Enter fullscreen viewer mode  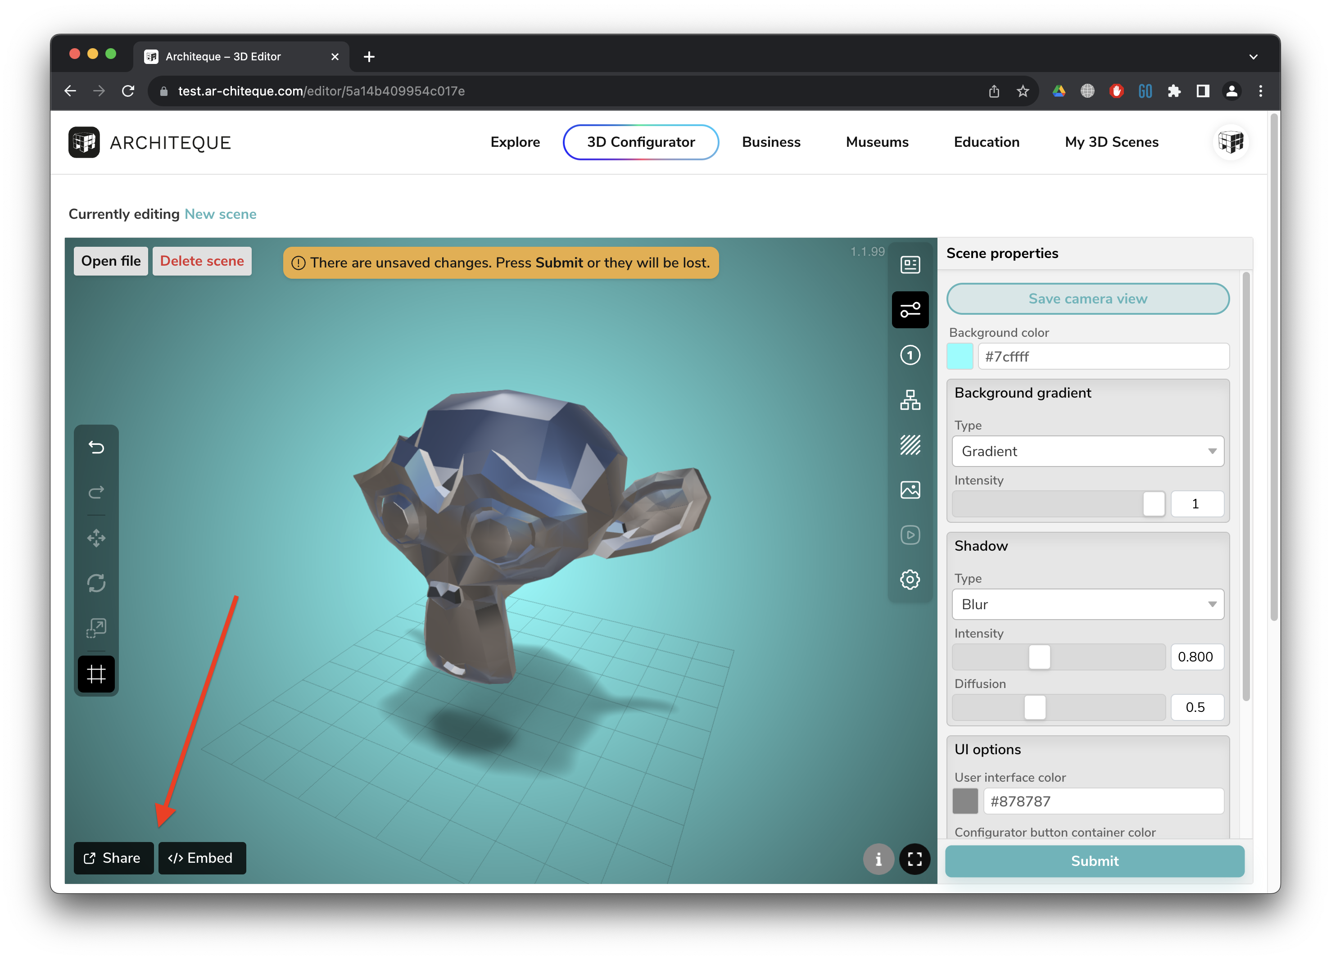(914, 859)
